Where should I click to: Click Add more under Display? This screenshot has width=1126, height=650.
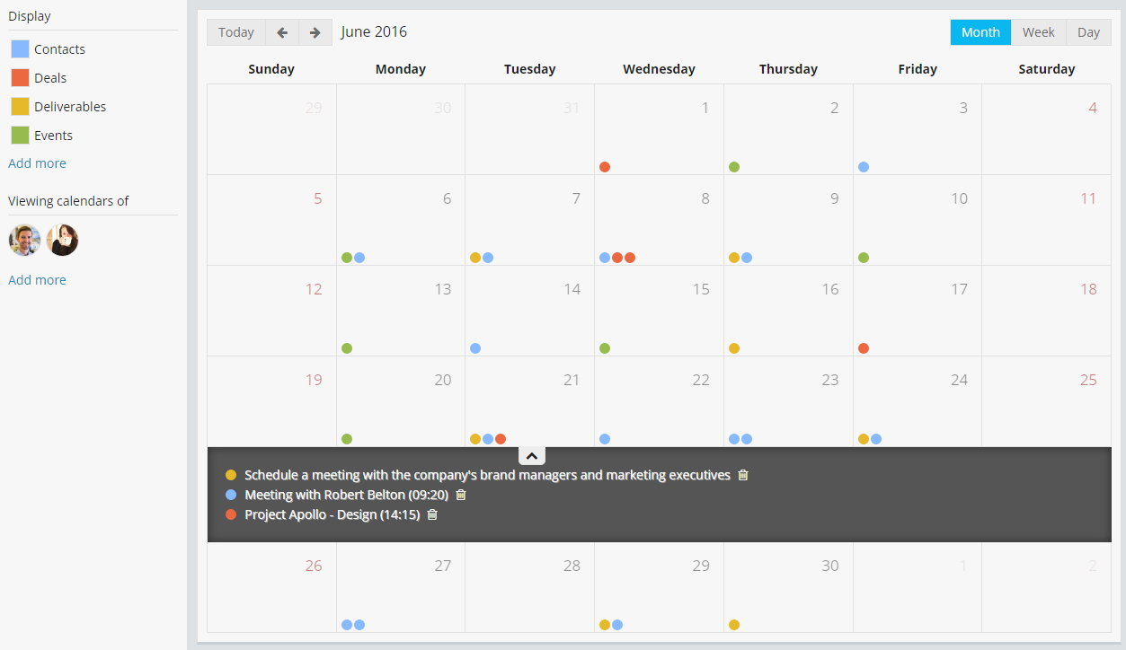click(37, 163)
